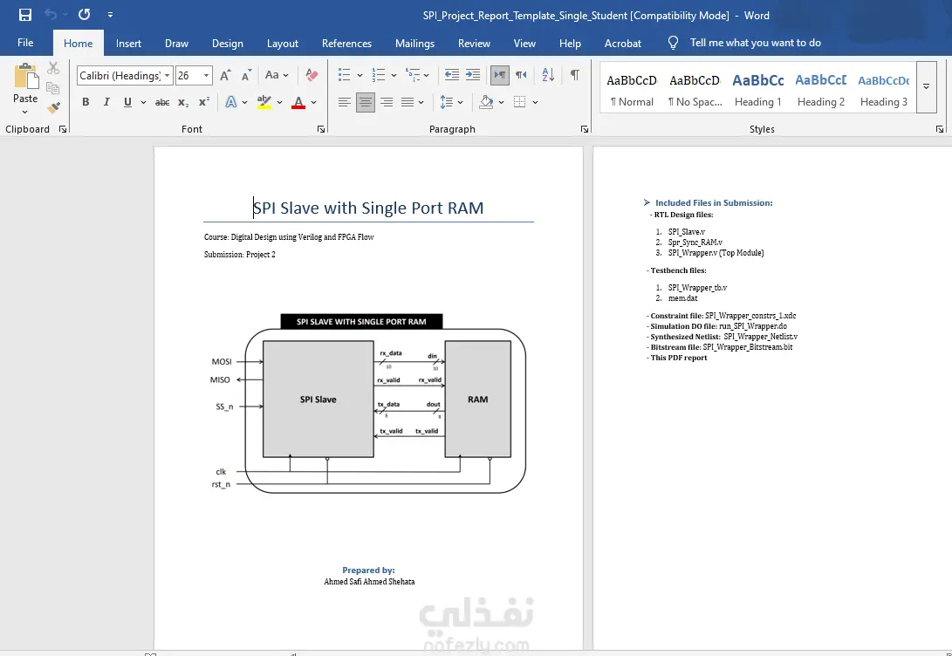Increase indent using the ribbon icon
Screen dimensions: 952x656
[x=473, y=76]
